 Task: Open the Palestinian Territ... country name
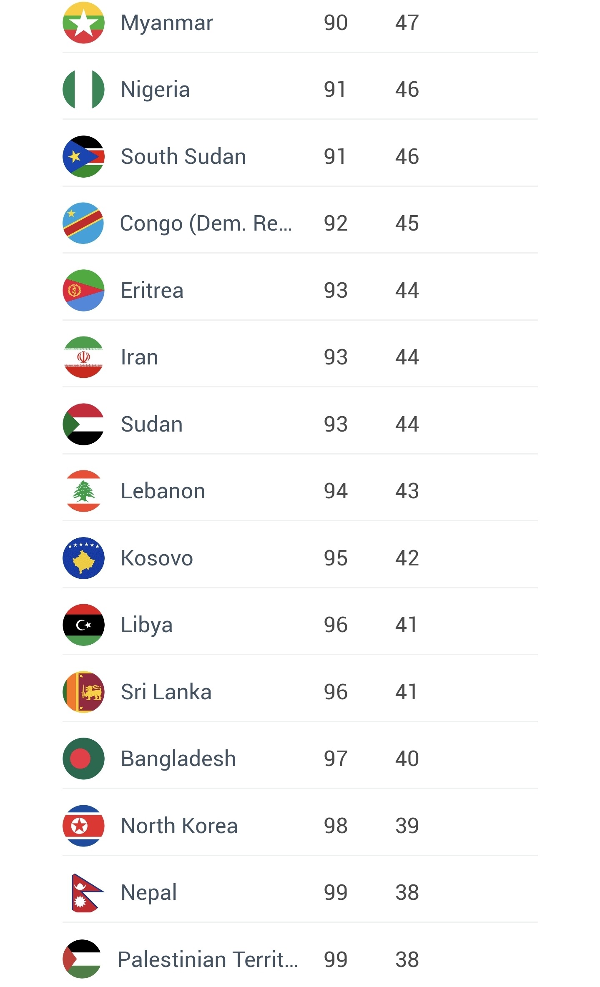tap(208, 959)
